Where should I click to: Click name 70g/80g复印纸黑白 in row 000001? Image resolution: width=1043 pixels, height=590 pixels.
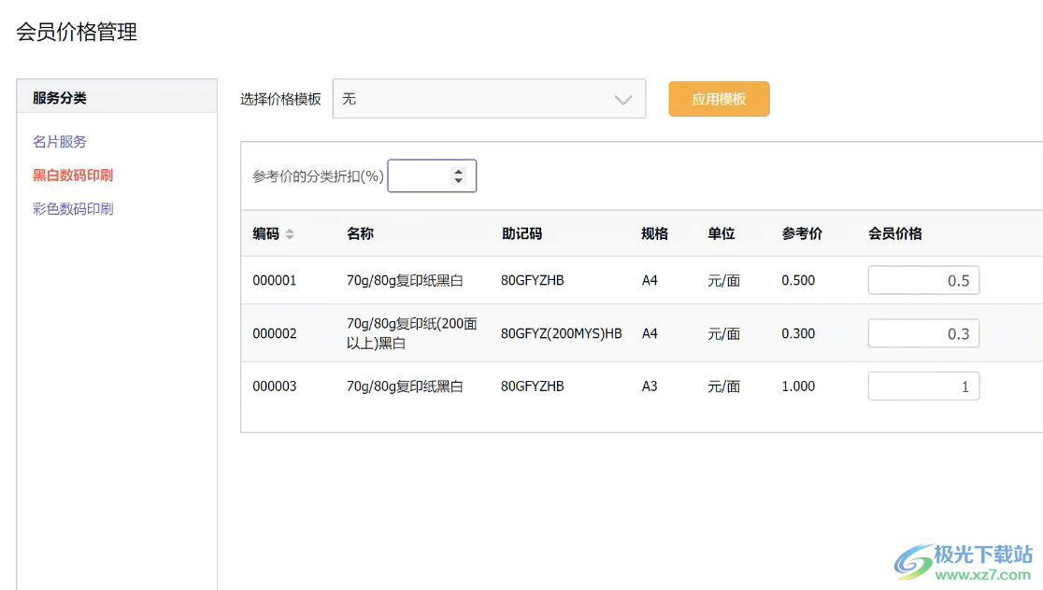pyautogui.click(x=405, y=280)
